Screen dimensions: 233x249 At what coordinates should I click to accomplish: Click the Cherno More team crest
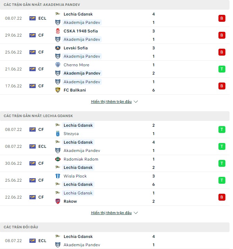[58, 65]
